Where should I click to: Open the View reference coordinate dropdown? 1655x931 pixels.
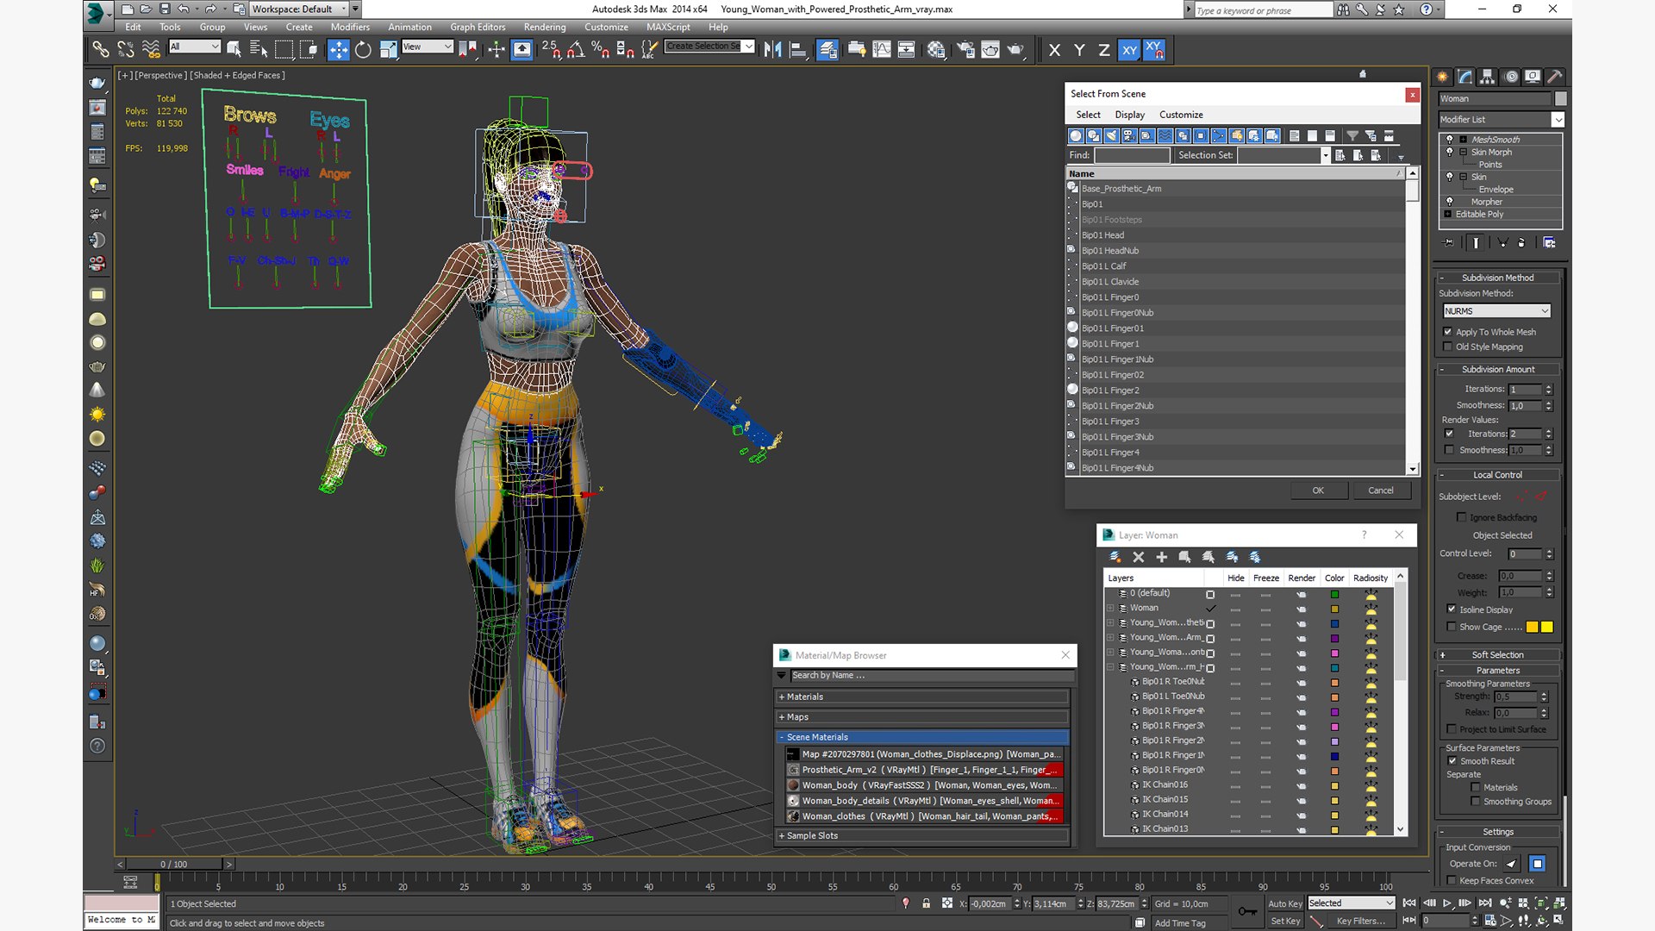coord(427,47)
